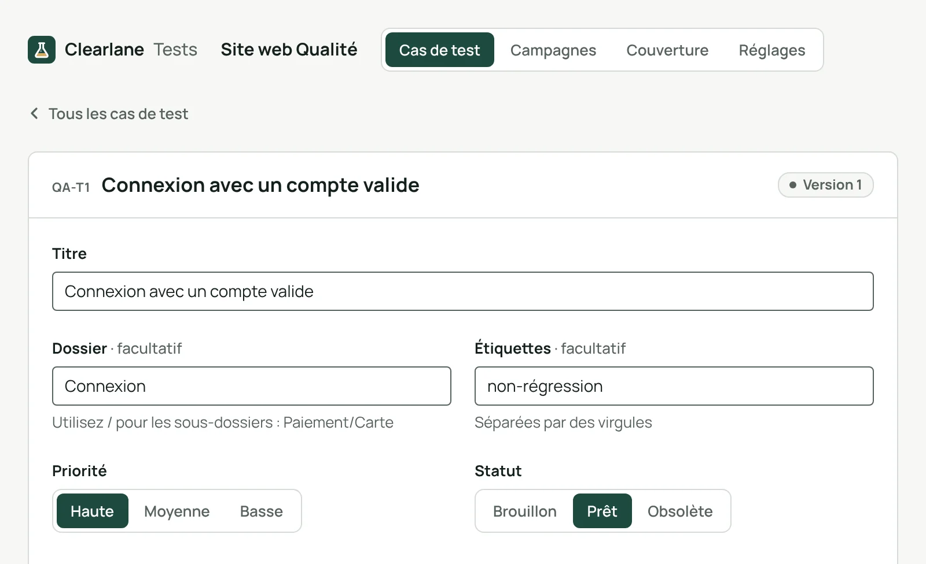Click the Site web Qualité project name

tap(289, 50)
